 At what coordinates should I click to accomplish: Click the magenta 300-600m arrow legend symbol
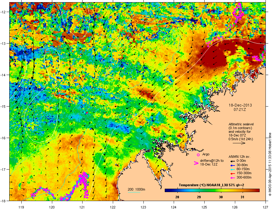(233, 178)
